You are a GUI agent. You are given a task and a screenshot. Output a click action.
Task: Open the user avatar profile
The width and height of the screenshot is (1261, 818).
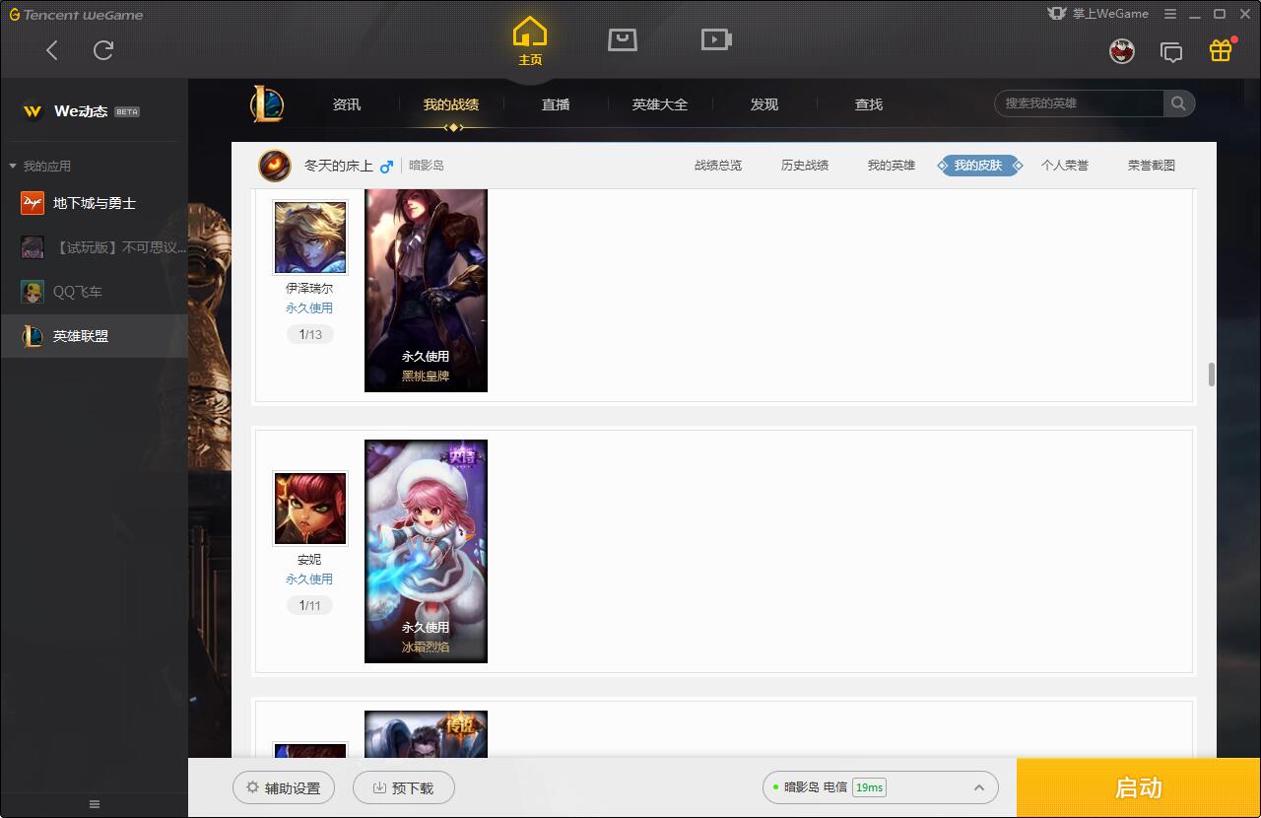click(x=1122, y=51)
